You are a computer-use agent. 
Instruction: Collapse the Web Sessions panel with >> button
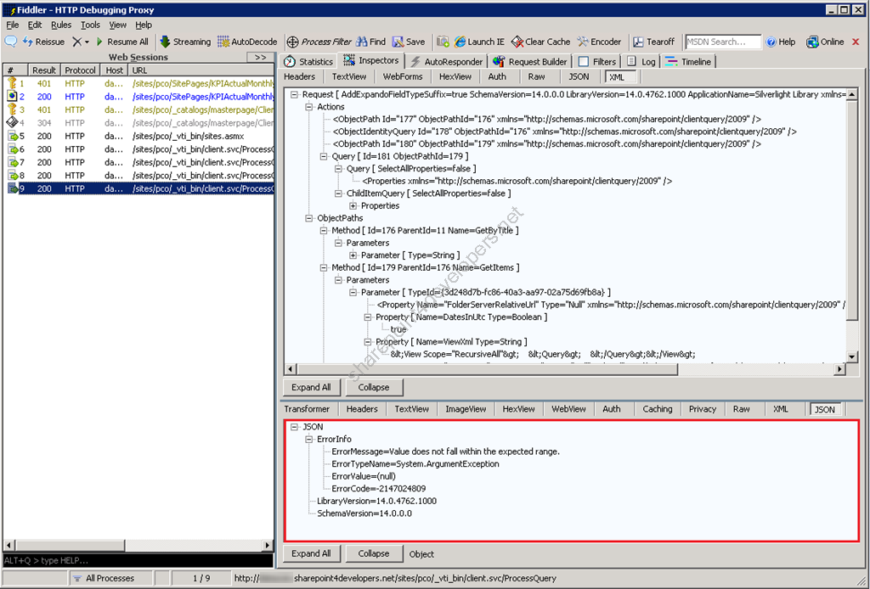click(x=260, y=57)
